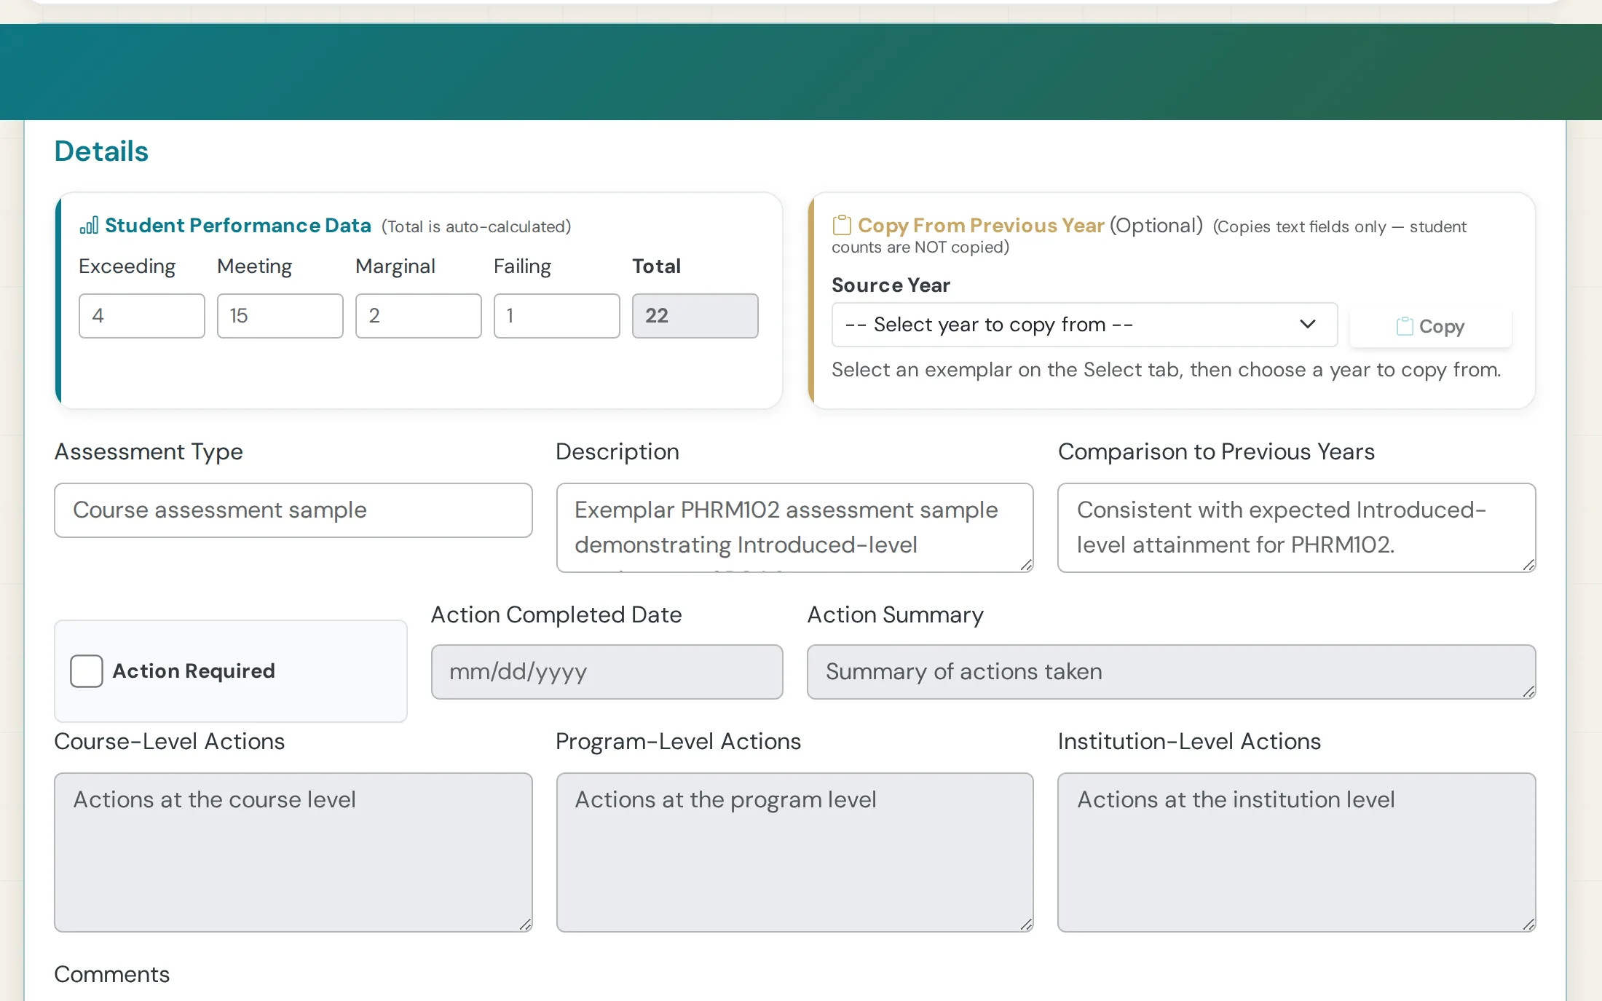Click the bar chart icon beside Student Performance Data
1602x1001 pixels.
89,226
